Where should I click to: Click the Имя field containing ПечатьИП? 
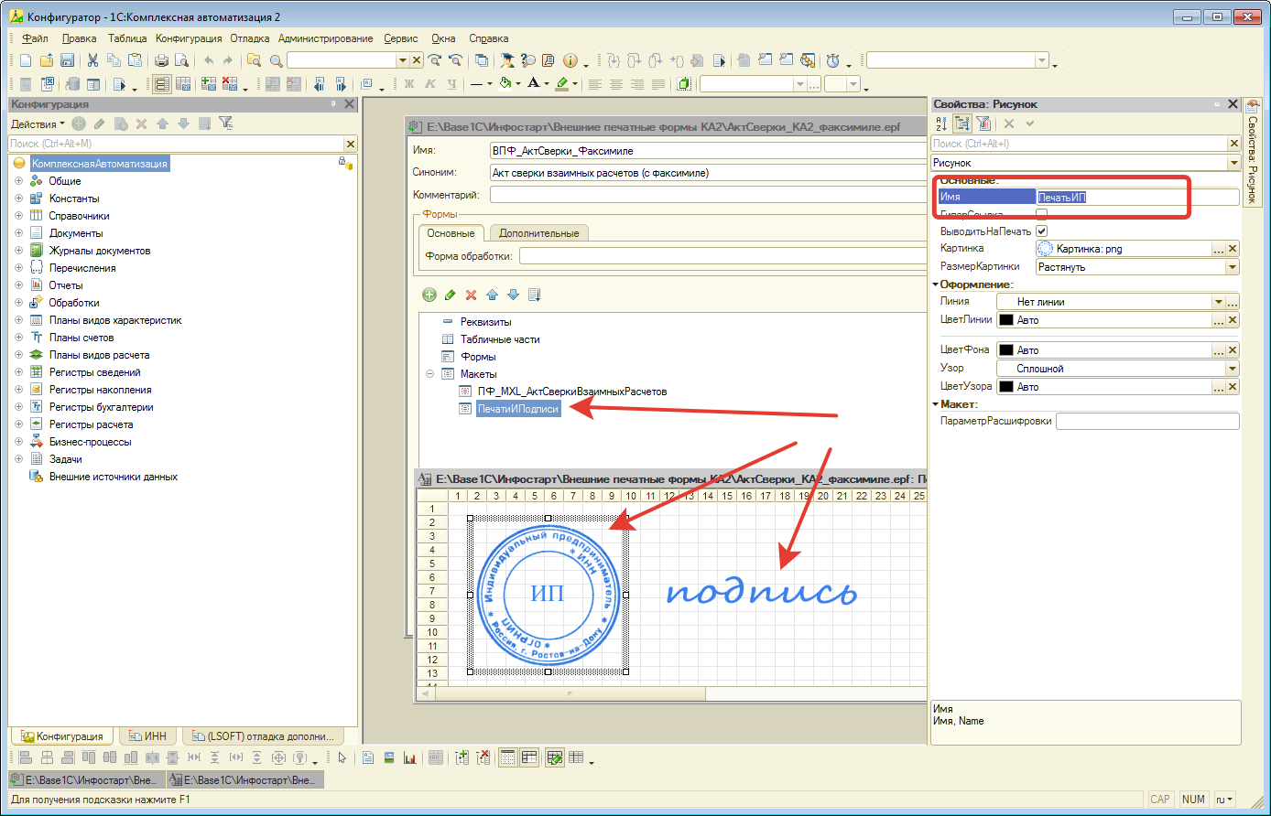(x=1137, y=197)
